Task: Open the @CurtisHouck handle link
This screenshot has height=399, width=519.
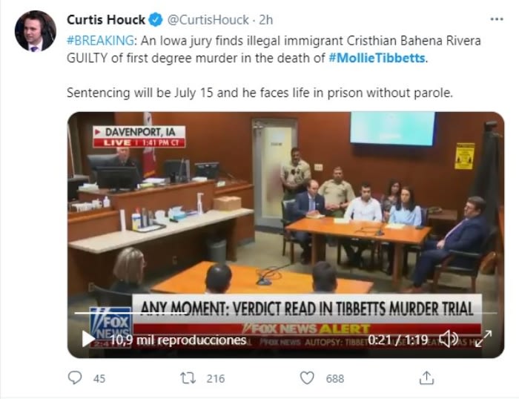Action: tap(208, 20)
